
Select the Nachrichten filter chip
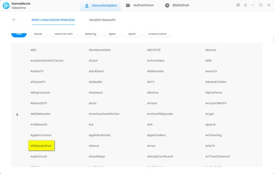tap(63, 34)
